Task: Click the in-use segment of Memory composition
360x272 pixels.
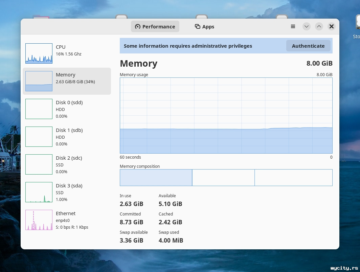Action: [156, 178]
